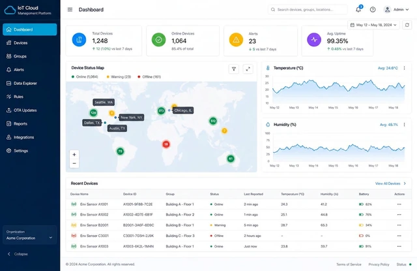The image size is (417, 271).
Task: Click the Last Reported column header
Action: pyautogui.click(x=253, y=194)
